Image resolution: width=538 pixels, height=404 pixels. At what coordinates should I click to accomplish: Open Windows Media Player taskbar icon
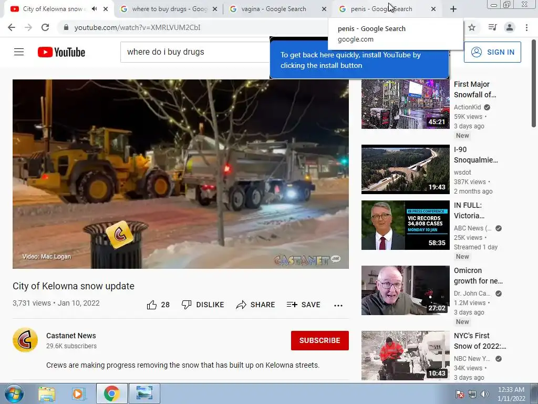pyautogui.click(x=78, y=393)
